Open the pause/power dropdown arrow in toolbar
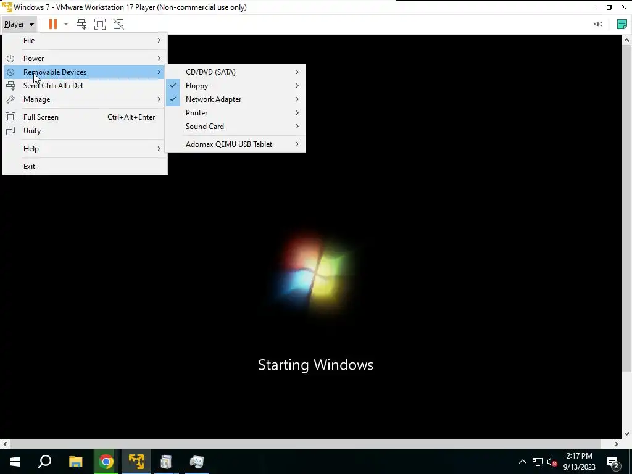 pos(66,24)
